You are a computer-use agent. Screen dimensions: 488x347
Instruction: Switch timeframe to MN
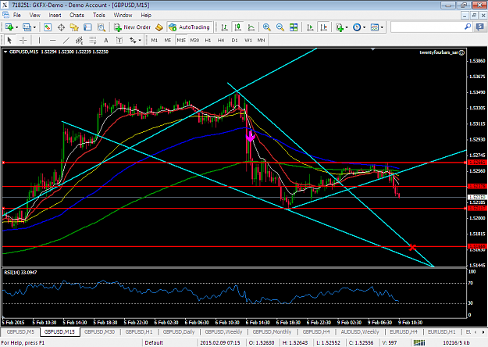(261, 40)
